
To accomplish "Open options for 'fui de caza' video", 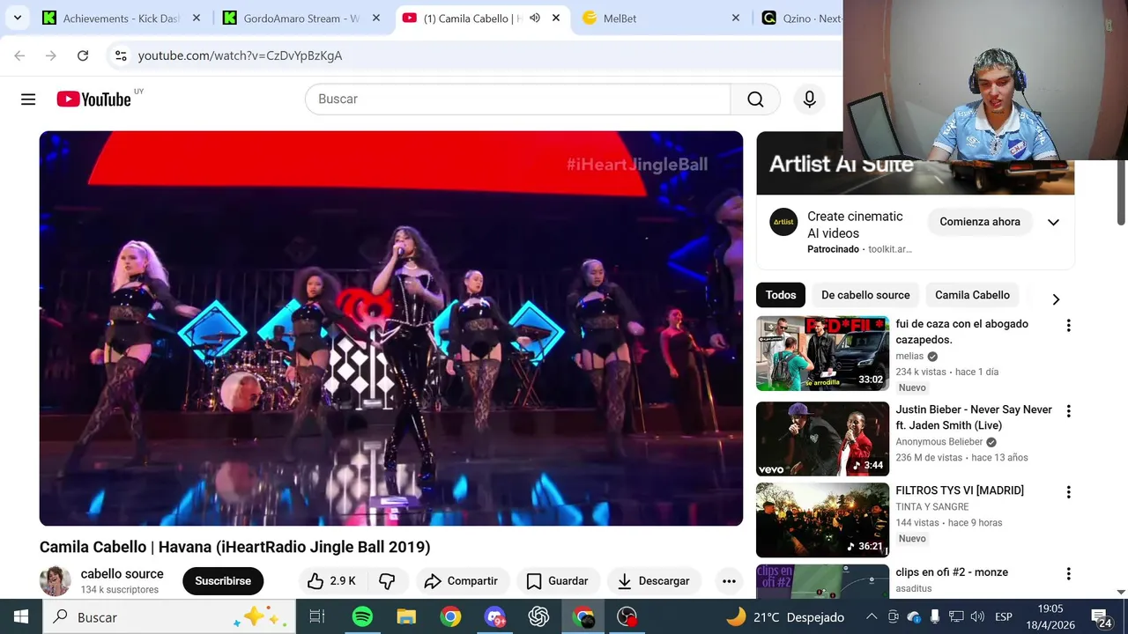I will [1068, 326].
